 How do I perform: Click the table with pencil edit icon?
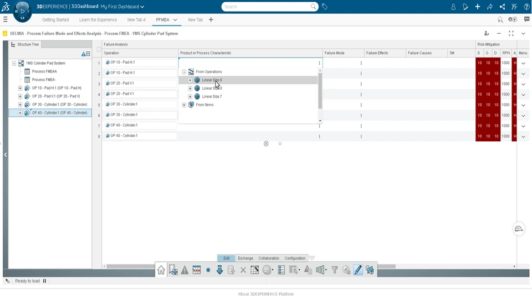click(254, 270)
